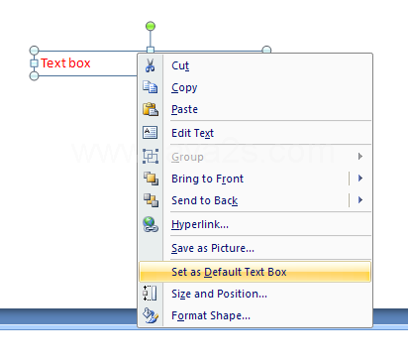Screen dimensions: 408x362
Task: Click the Hyperlink globe icon
Action: pyautogui.click(x=151, y=224)
